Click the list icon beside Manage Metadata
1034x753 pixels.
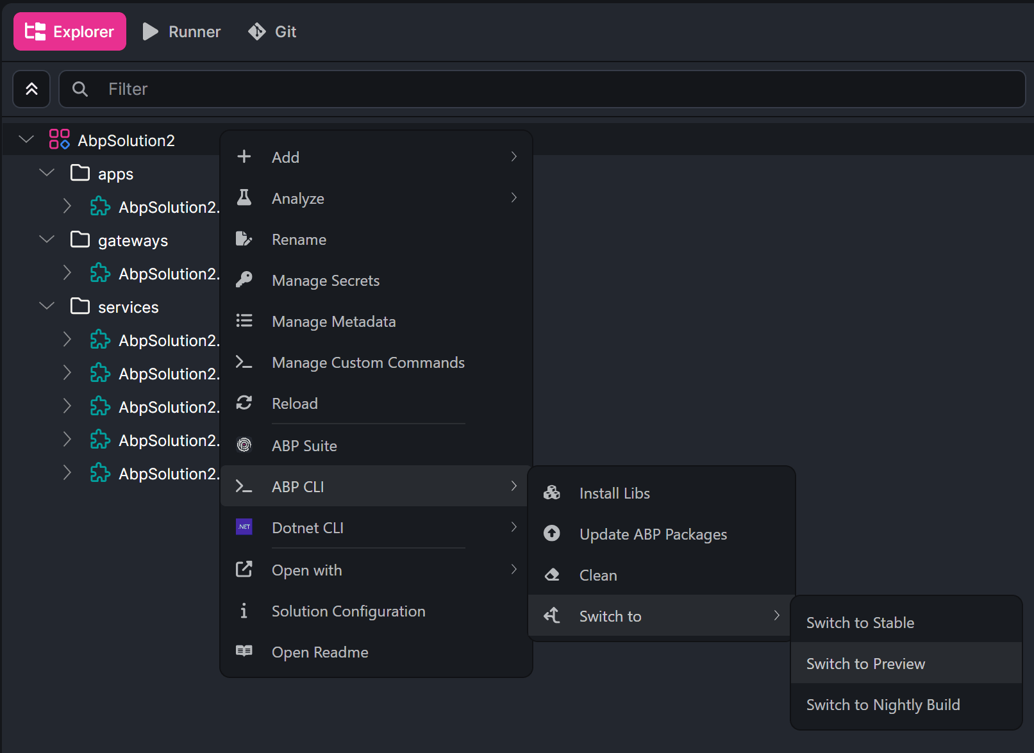[x=244, y=320]
